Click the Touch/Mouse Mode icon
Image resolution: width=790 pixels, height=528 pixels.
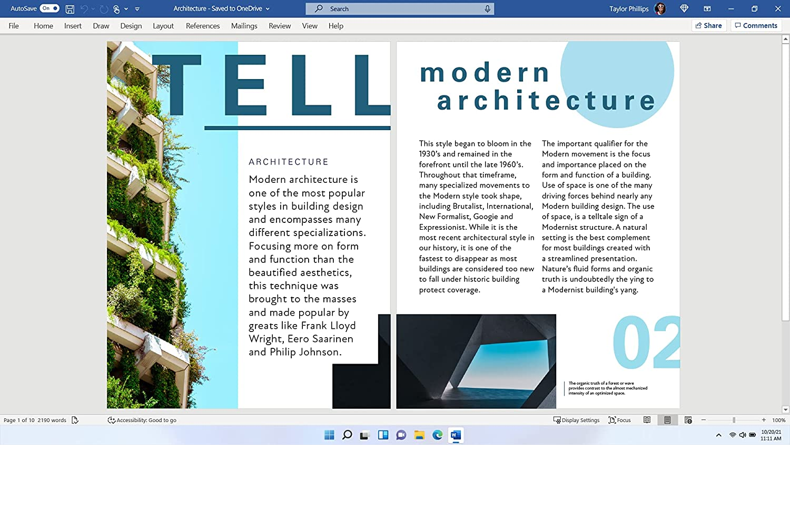pyautogui.click(x=116, y=9)
